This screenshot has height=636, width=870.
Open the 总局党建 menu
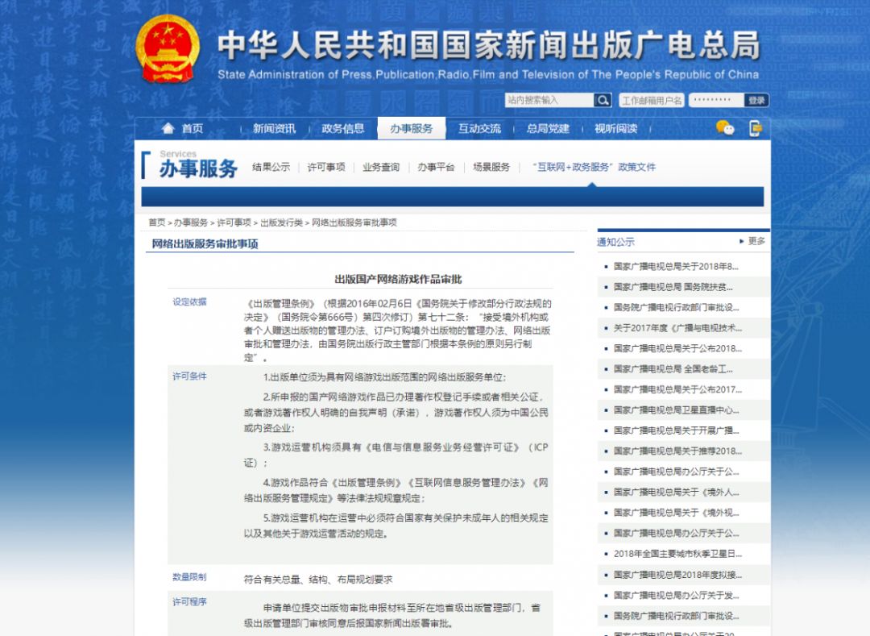pyautogui.click(x=548, y=128)
